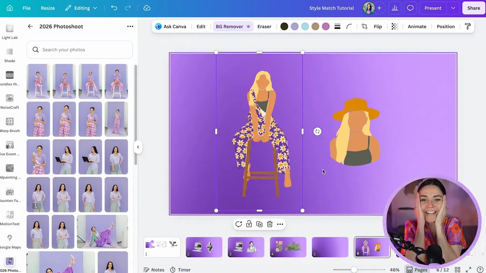This screenshot has height=273, width=486.
Task: Select page 5 thumbnail
Action: (330, 247)
